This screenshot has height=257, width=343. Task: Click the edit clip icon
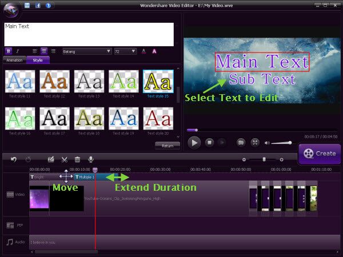(x=51, y=159)
